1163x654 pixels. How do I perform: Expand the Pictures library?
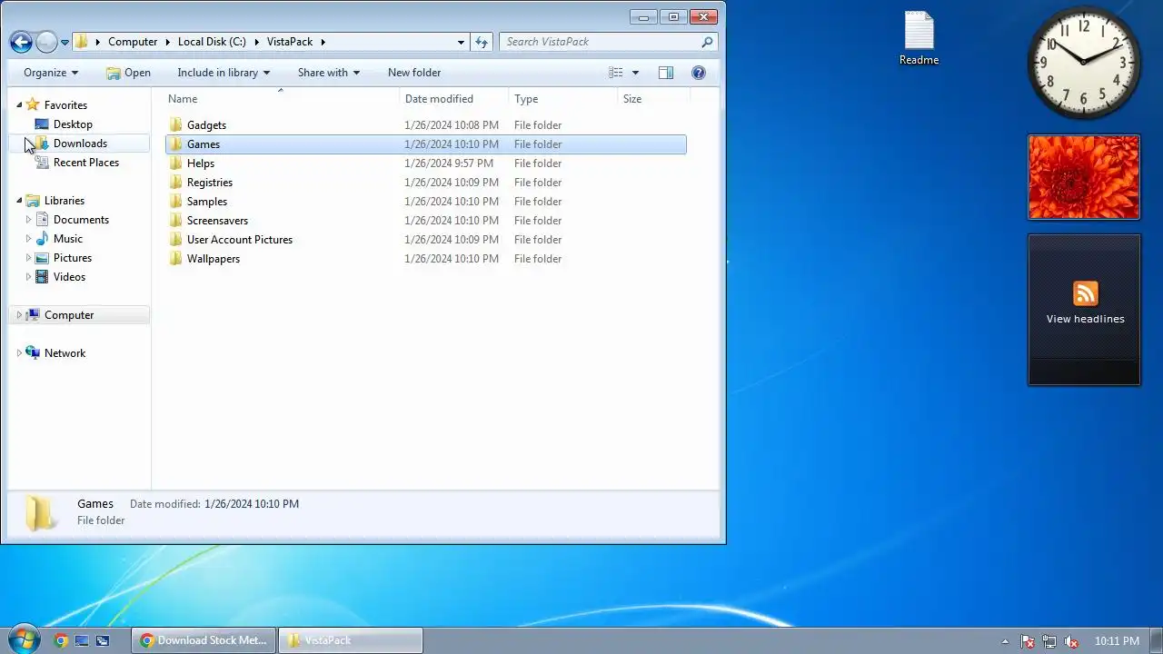coord(28,258)
